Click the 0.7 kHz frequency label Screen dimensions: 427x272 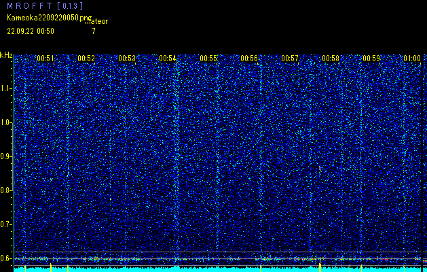pos(5,224)
